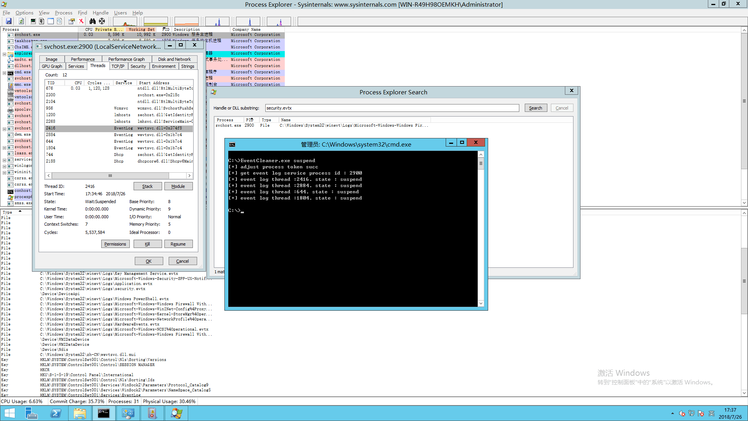
Task: Click the Stack button
Action: click(x=147, y=186)
